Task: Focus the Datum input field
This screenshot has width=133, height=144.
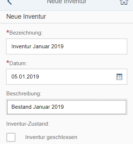Action: pos(67,77)
